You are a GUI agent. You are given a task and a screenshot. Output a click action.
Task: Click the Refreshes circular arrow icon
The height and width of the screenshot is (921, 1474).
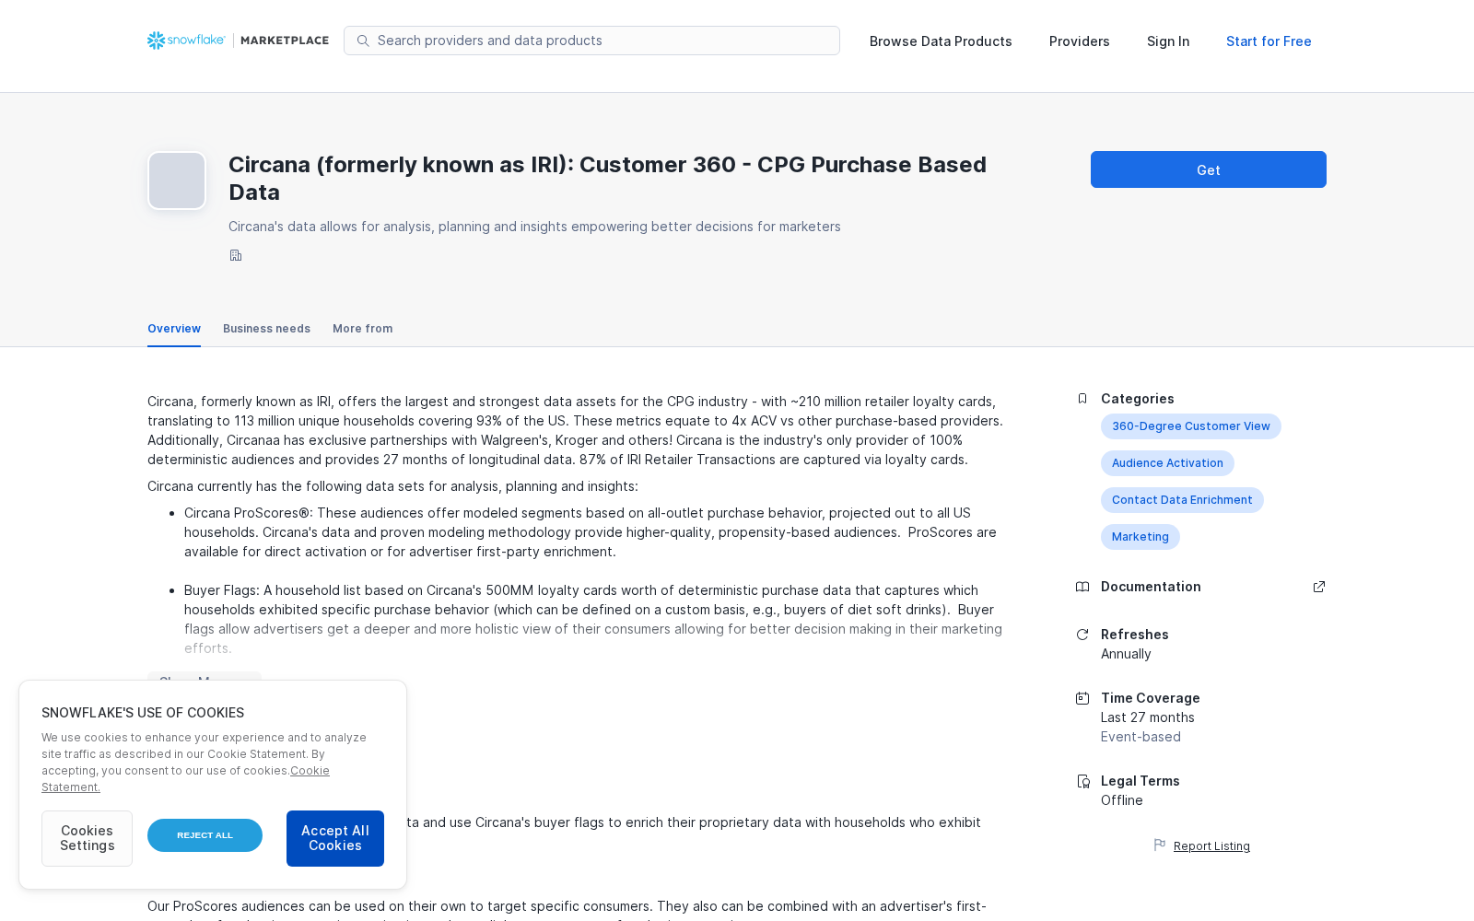pyautogui.click(x=1082, y=635)
